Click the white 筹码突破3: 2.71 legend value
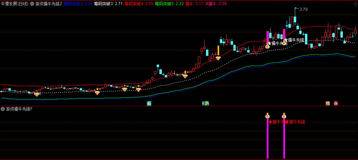 tap(109, 4)
